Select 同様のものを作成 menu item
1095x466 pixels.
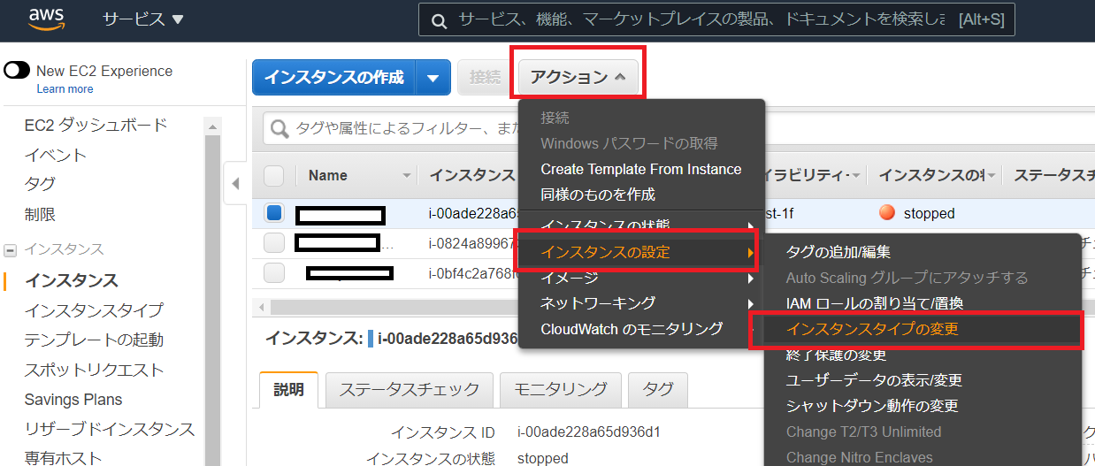coord(641,194)
